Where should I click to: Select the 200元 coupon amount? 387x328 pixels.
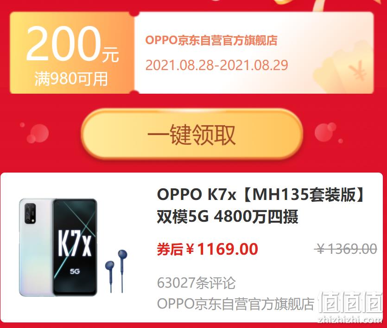point(73,44)
